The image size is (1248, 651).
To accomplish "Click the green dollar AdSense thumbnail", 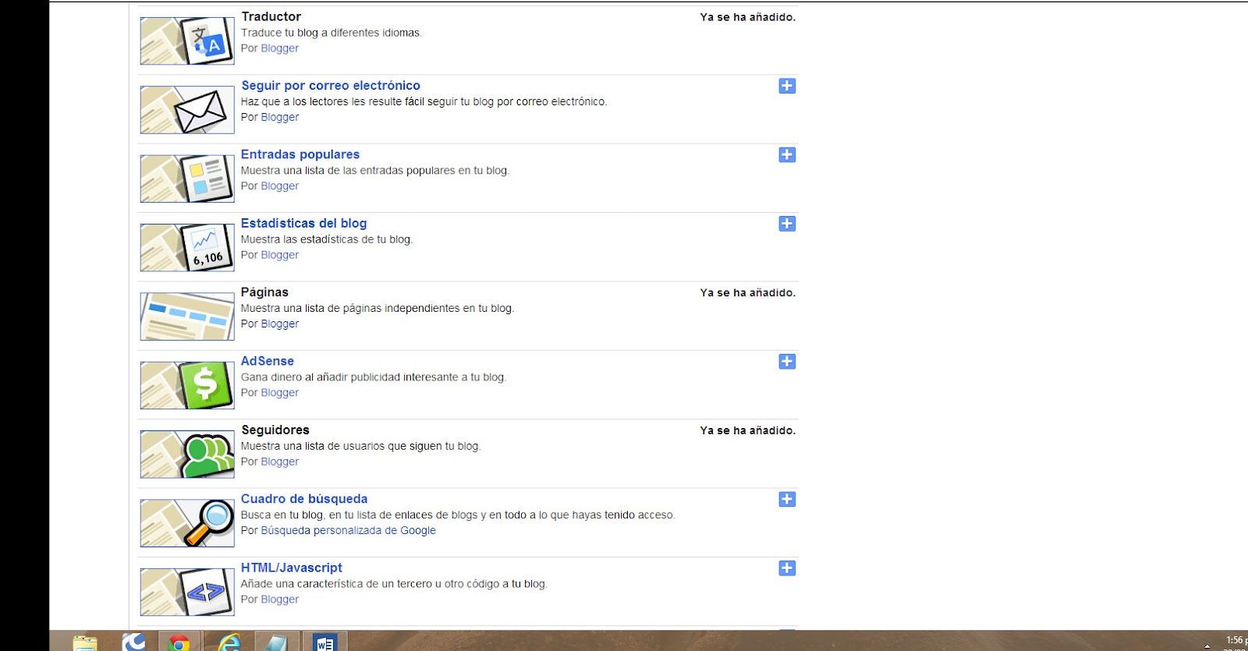I will click(187, 385).
